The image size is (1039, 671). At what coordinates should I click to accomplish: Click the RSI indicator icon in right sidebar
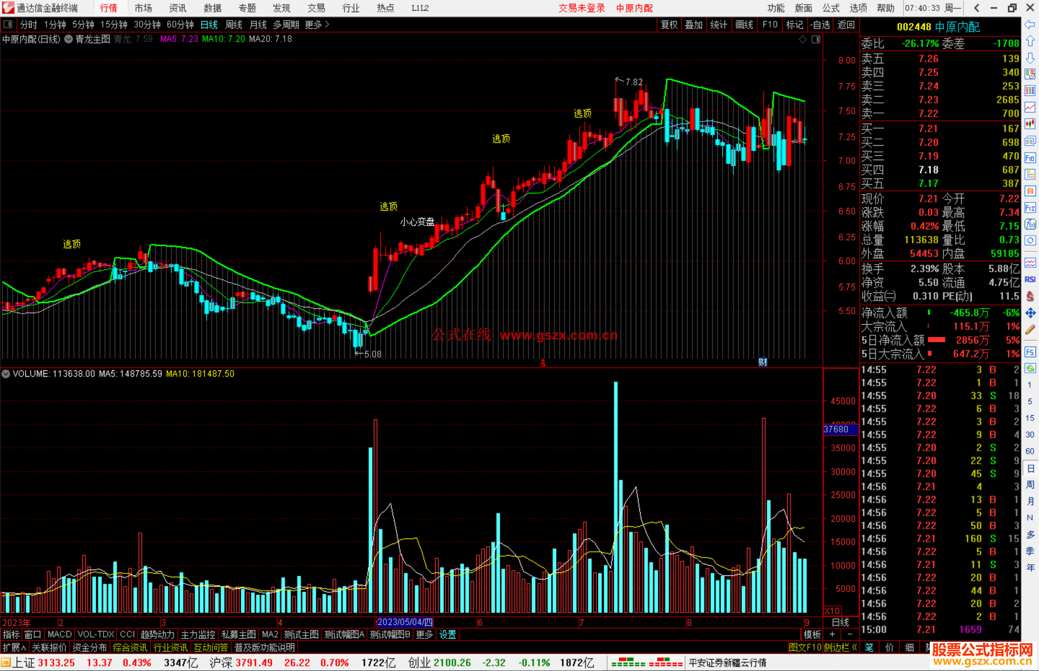(1030, 279)
